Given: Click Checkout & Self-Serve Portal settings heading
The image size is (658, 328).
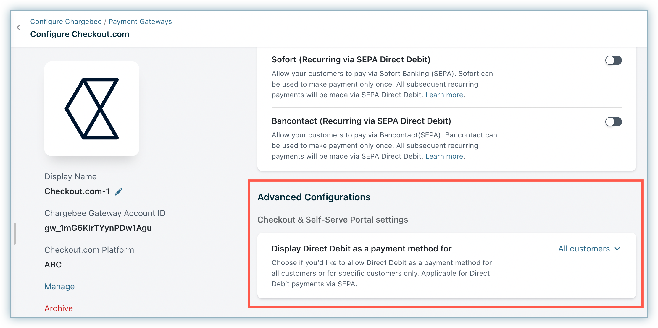Looking at the screenshot, I should click(333, 220).
